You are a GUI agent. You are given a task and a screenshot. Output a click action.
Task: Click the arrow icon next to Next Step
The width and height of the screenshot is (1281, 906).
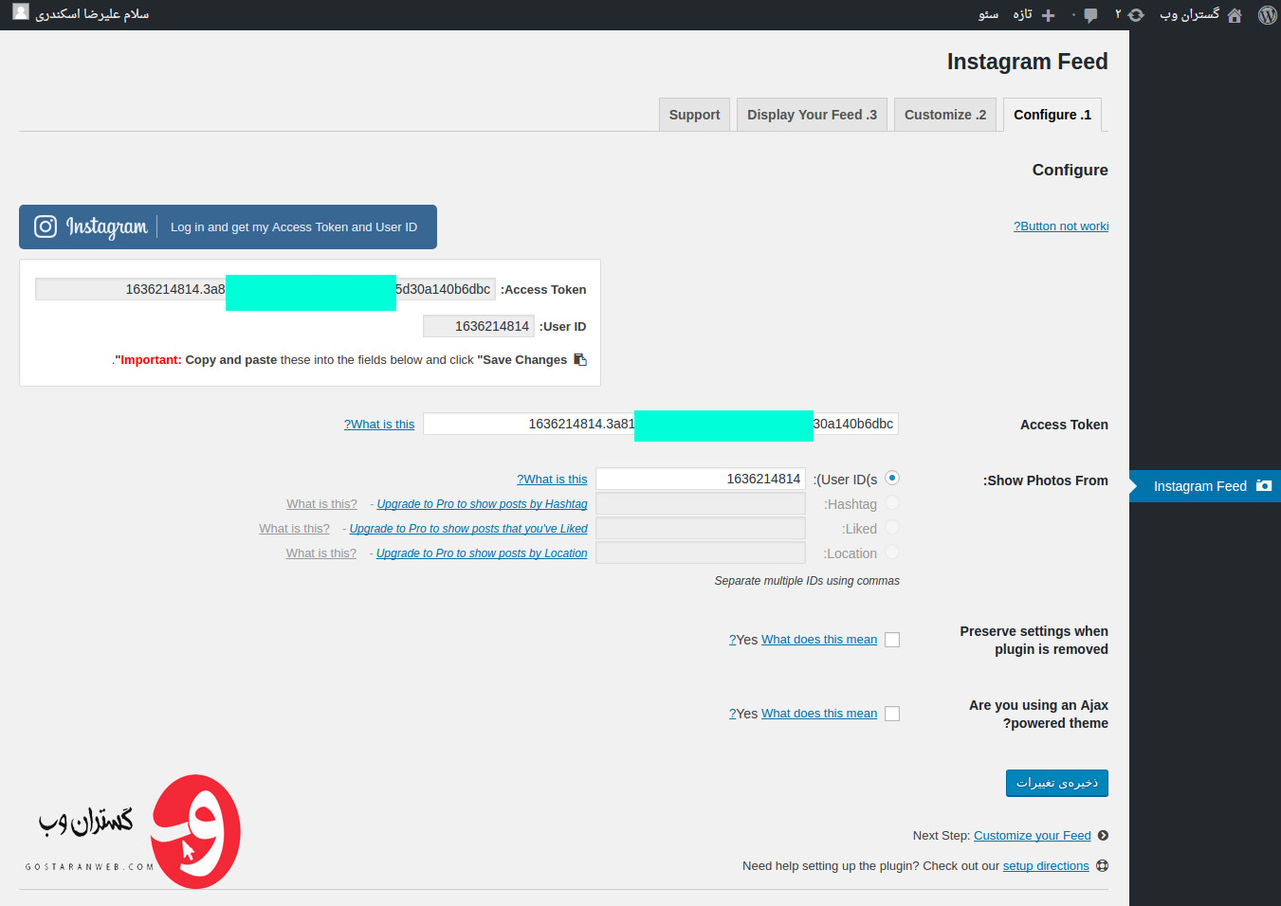pos(1103,836)
